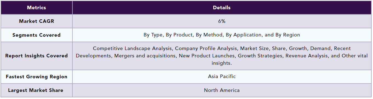Select the Largest Market Share label
This screenshot has height=99, width=373.
(x=36, y=90)
